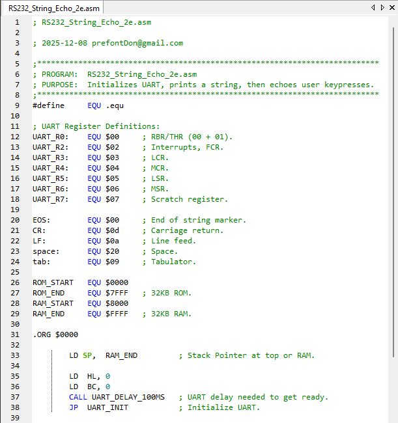This screenshot has height=423, width=398.
Task: Click the JP instruction keyword
Action: click(73, 407)
